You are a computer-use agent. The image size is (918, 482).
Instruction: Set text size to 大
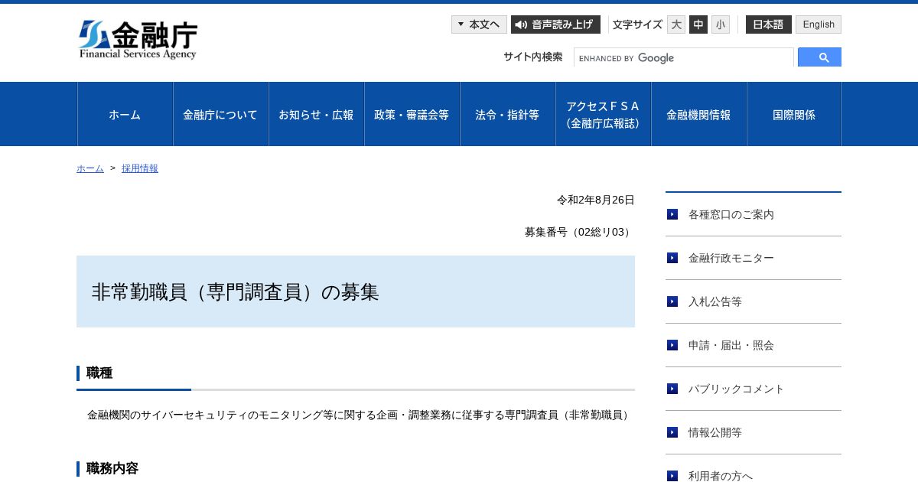click(x=676, y=24)
